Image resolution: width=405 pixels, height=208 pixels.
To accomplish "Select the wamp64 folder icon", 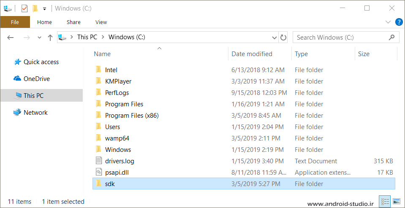I will tap(98, 138).
